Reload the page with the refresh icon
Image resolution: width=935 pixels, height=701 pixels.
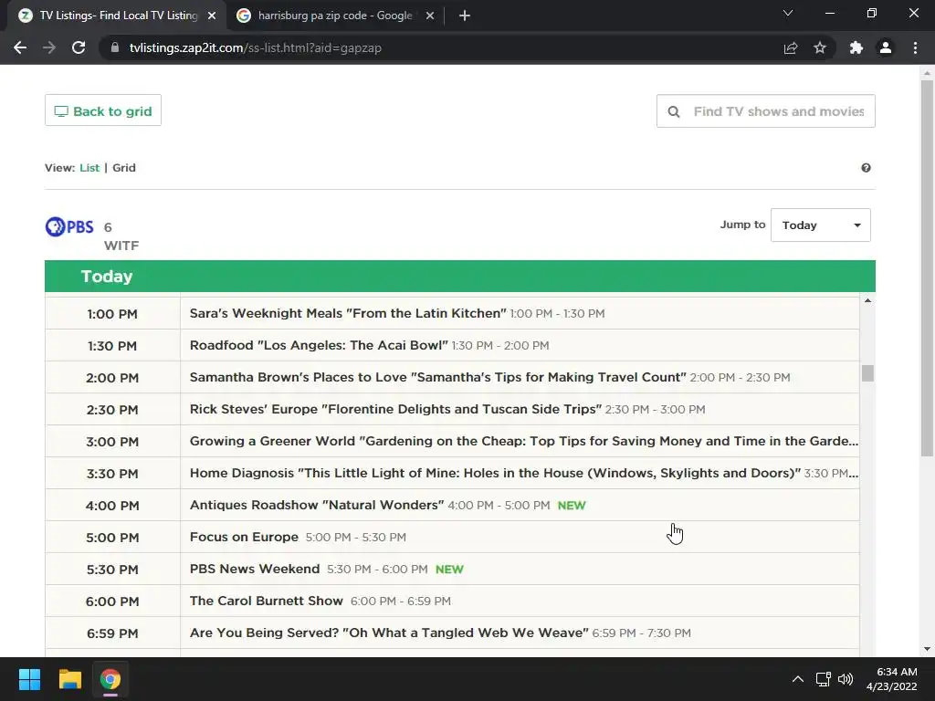(79, 47)
